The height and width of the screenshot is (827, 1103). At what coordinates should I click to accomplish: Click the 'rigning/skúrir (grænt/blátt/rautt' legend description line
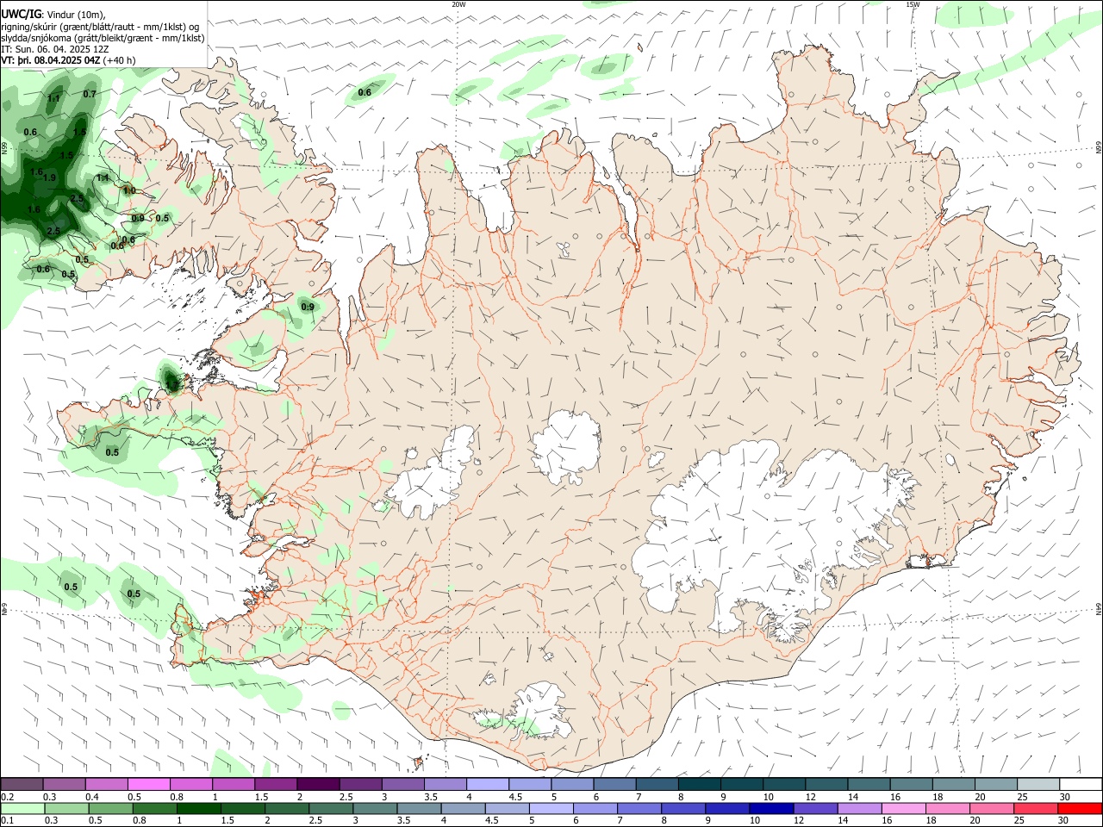click(x=100, y=26)
